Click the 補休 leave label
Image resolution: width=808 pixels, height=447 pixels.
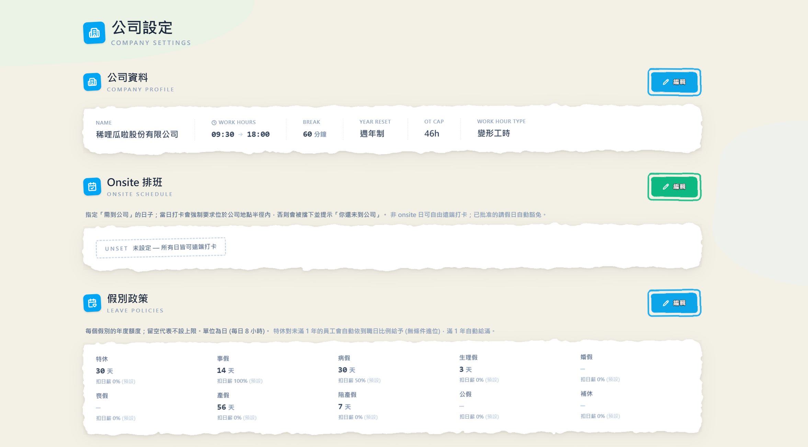point(587,394)
